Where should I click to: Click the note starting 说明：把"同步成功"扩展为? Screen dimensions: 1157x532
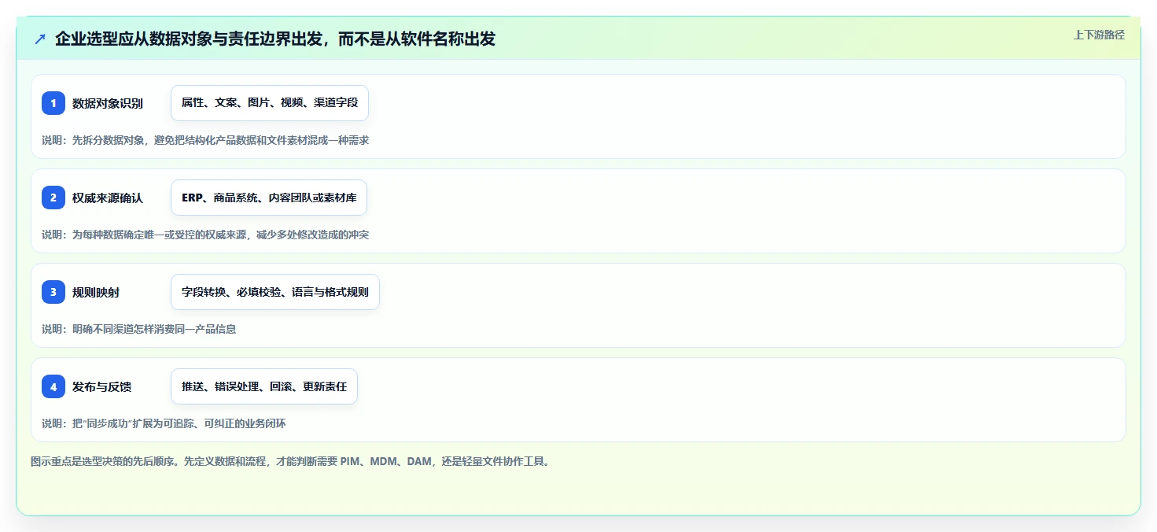(x=164, y=423)
